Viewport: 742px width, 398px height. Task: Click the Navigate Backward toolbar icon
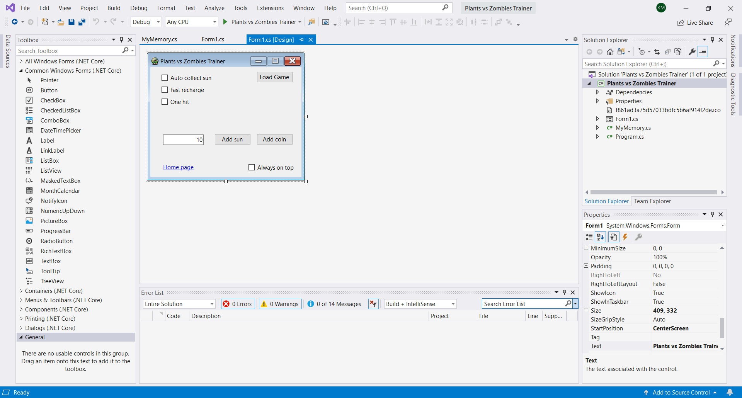click(15, 22)
